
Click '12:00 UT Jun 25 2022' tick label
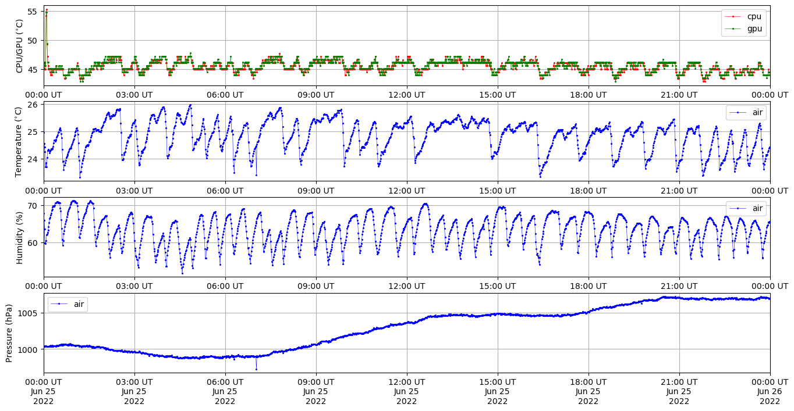(x=407, y=391)
